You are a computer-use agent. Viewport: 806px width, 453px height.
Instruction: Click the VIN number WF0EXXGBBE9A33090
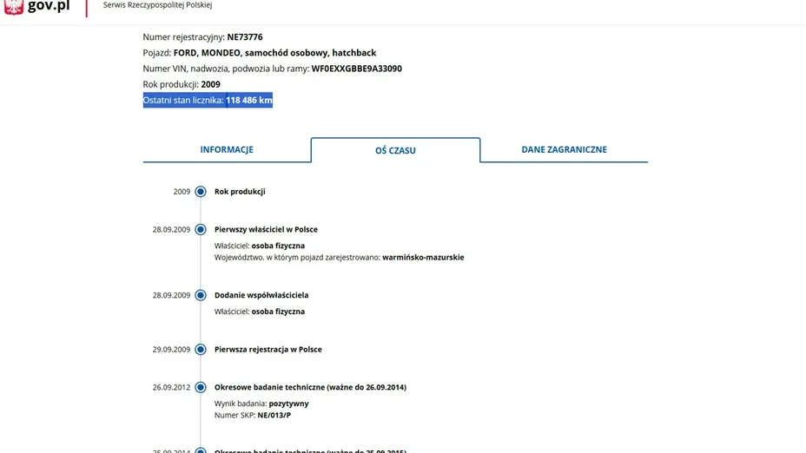click(356, 69)
